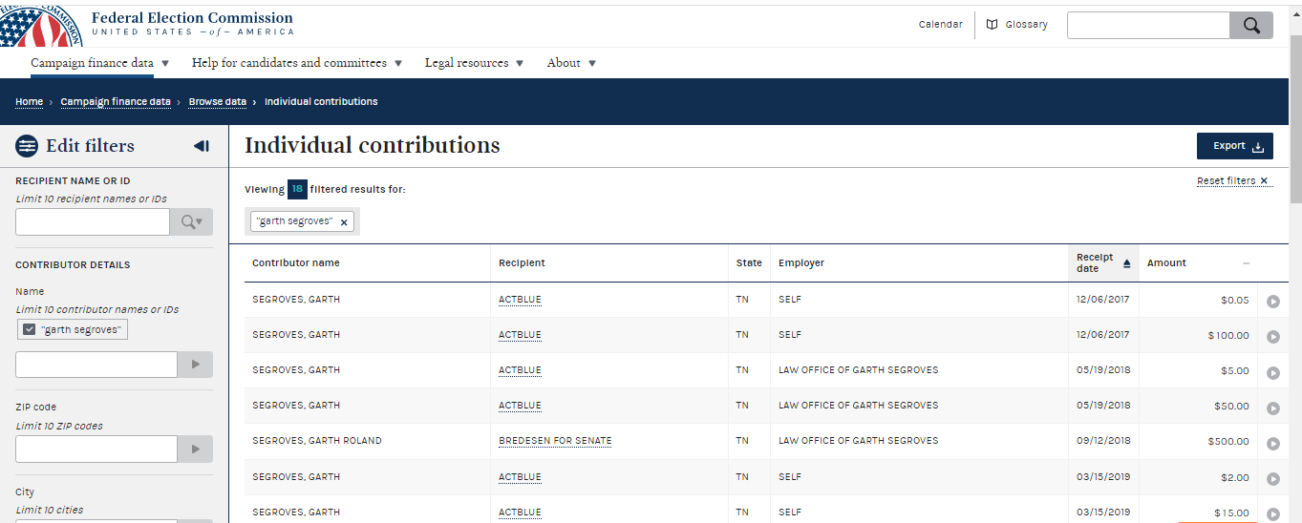Expand the Legal resources menu

[x=475, y=63]
